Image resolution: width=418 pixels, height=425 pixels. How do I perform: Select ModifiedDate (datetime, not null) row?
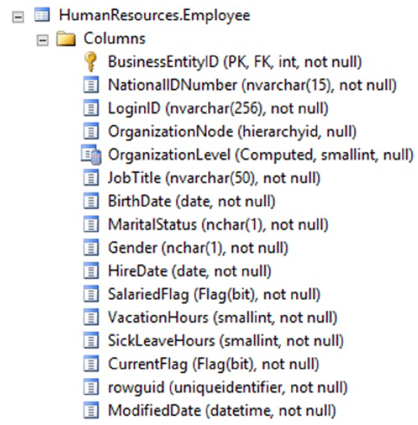click(222, 410)
